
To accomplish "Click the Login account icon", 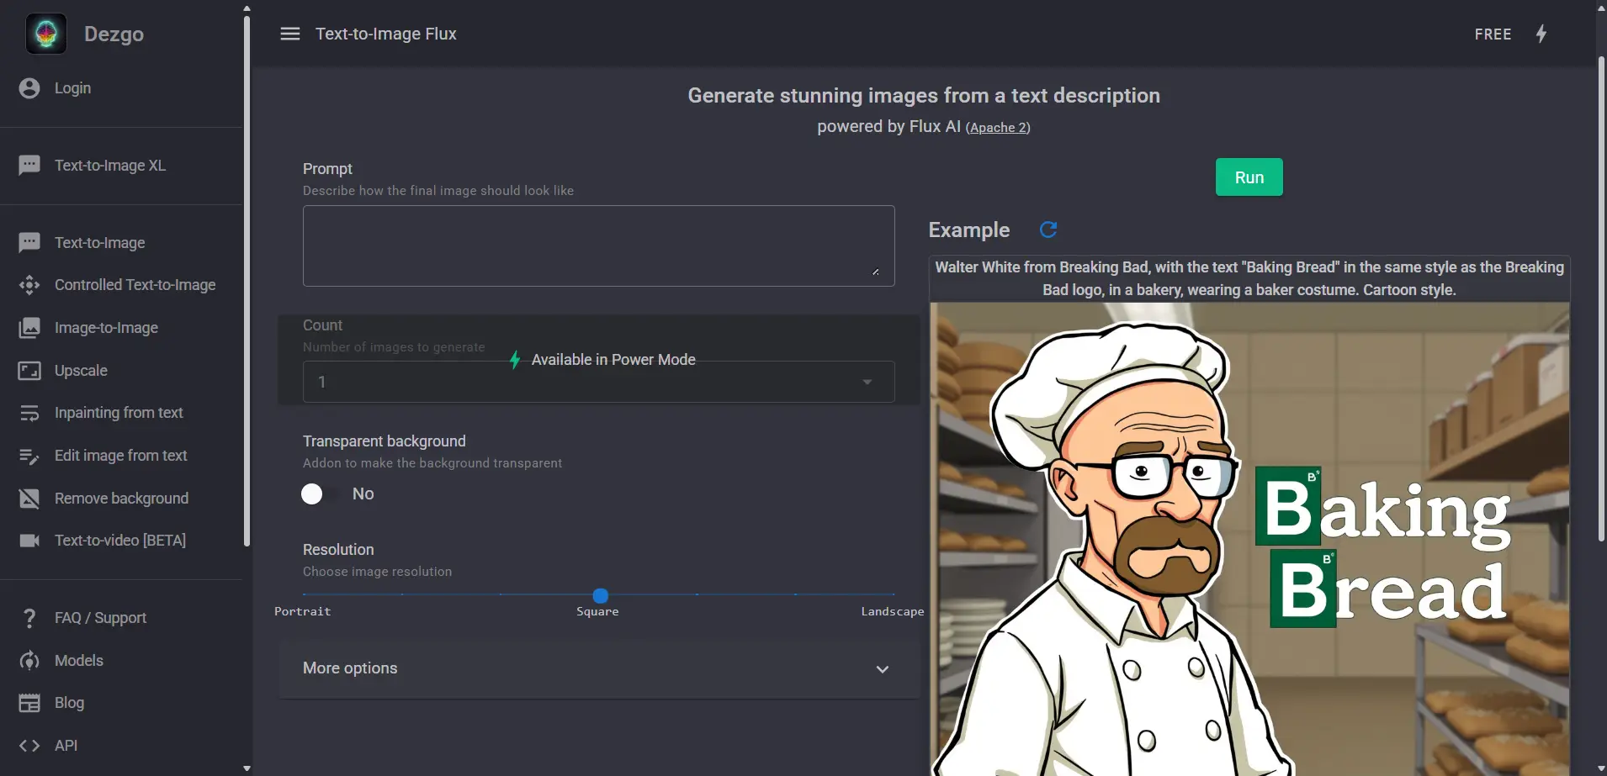I will 29,88.
